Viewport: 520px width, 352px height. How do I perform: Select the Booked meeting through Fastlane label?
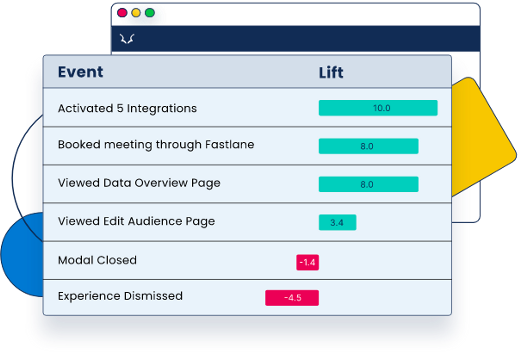[156, 145]
